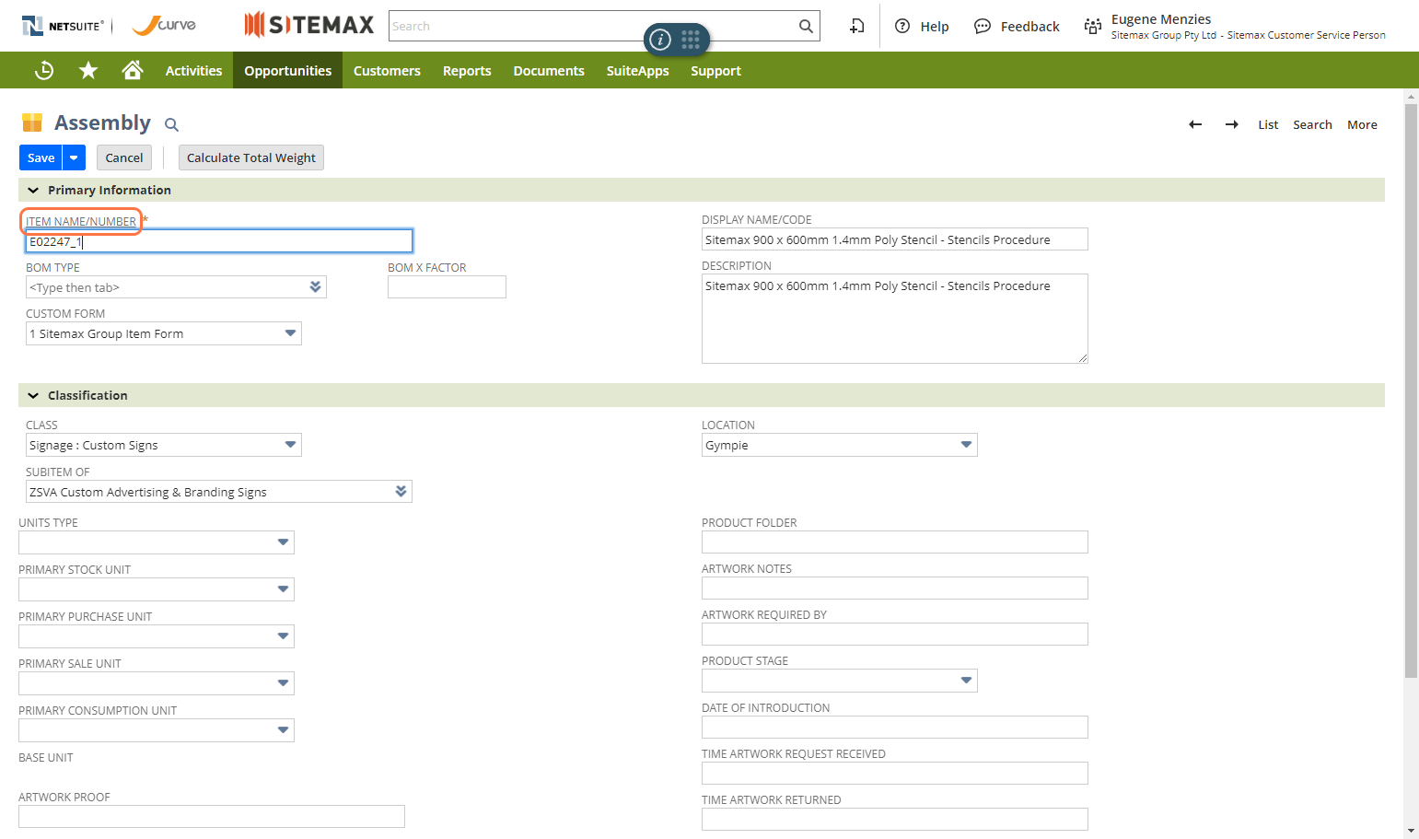Viewport: 1419px width, 839px height.
Task: Open the Reports menu
Action: (467, 70)
